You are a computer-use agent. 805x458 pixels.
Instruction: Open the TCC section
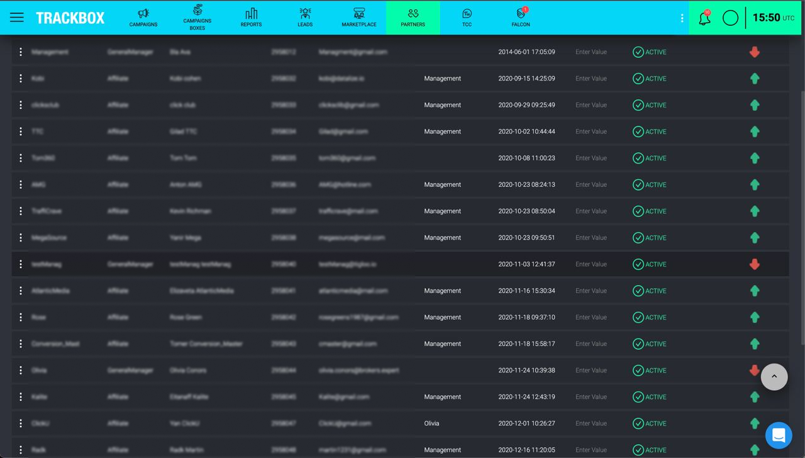(x=467, y=18)
